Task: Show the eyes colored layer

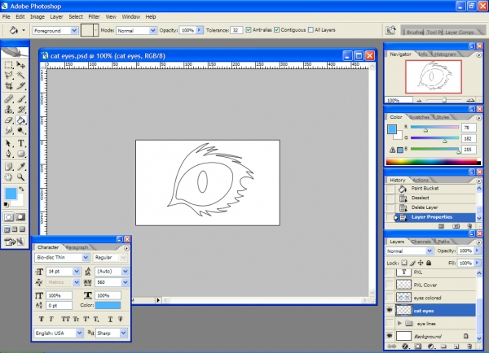Action: (x=390, y=297)
